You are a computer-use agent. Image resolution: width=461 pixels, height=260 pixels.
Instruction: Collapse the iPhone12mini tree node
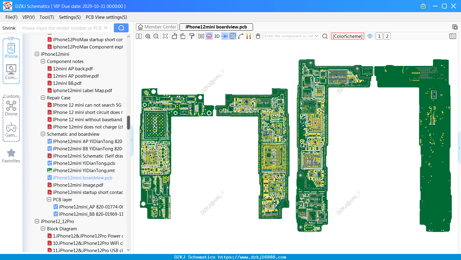37,54
